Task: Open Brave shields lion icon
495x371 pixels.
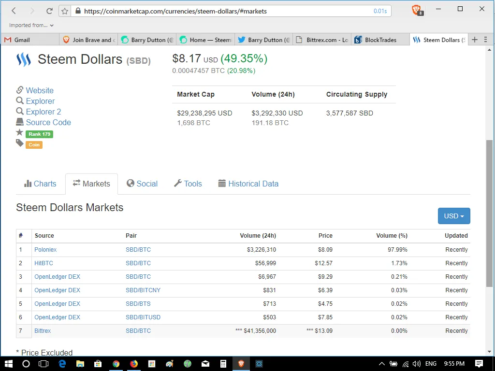Action: 417,11
